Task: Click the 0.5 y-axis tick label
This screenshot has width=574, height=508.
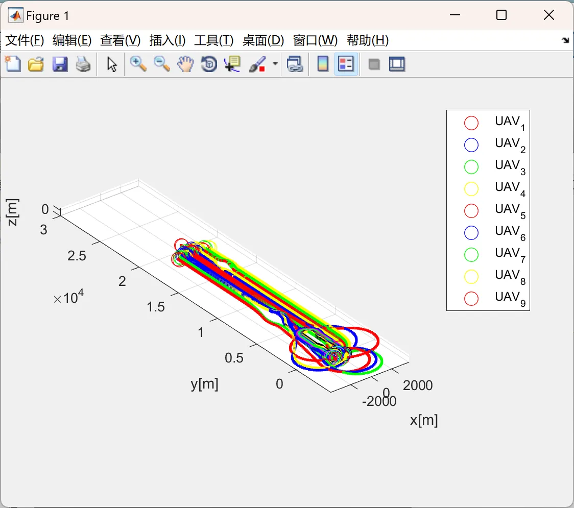Action: (x=234, y=357)
